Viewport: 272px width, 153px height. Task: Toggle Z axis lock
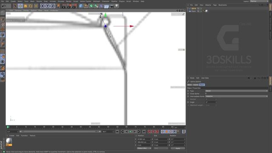(53, 6)
